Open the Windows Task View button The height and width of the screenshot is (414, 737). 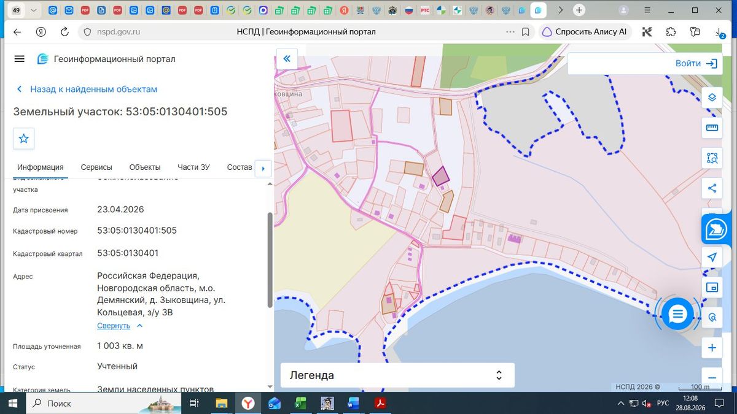194,403
